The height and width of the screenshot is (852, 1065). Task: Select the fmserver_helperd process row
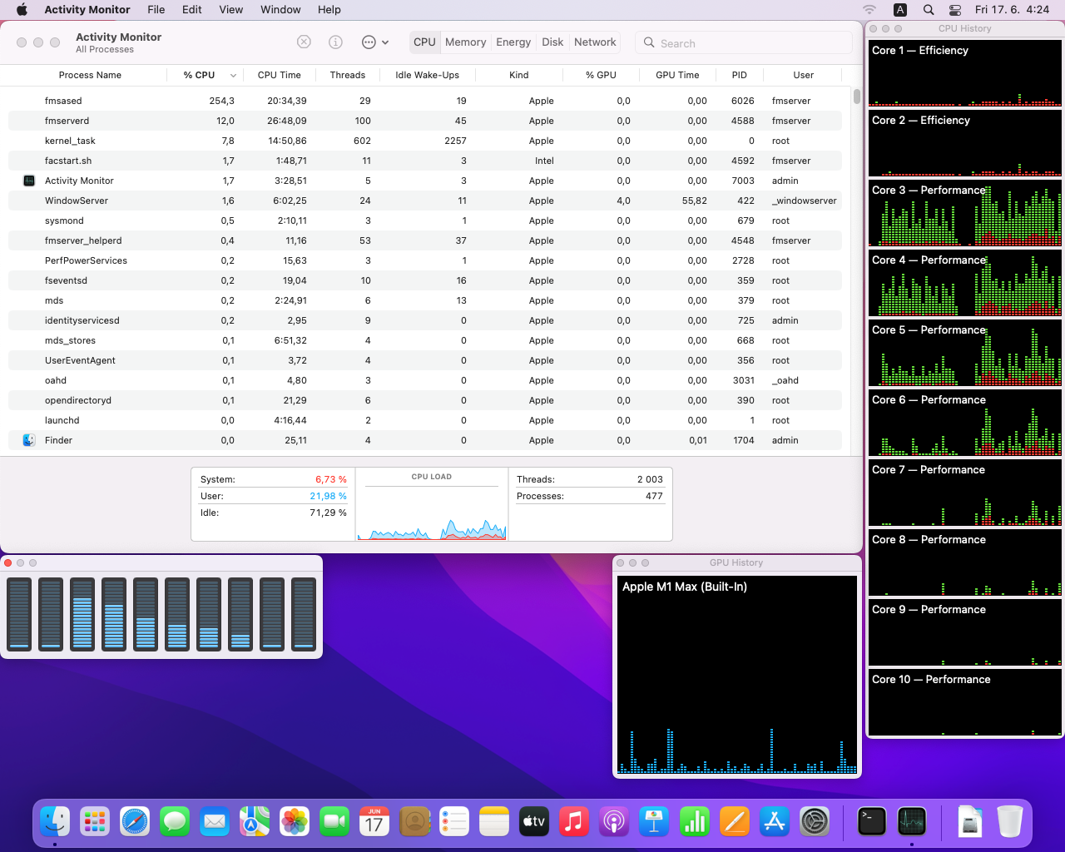pyautogui.click(x=425, y=240)
